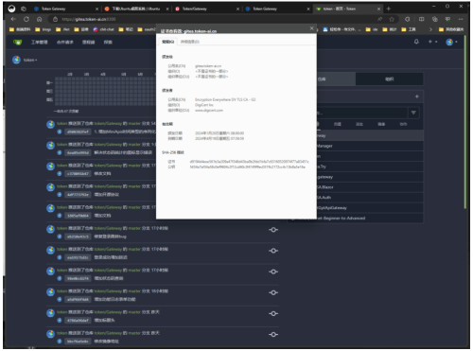This screenshot has height=351, width=473.
Task: Expand the bookmarks bar overflow chevron
Action: (x=430, y=29)
